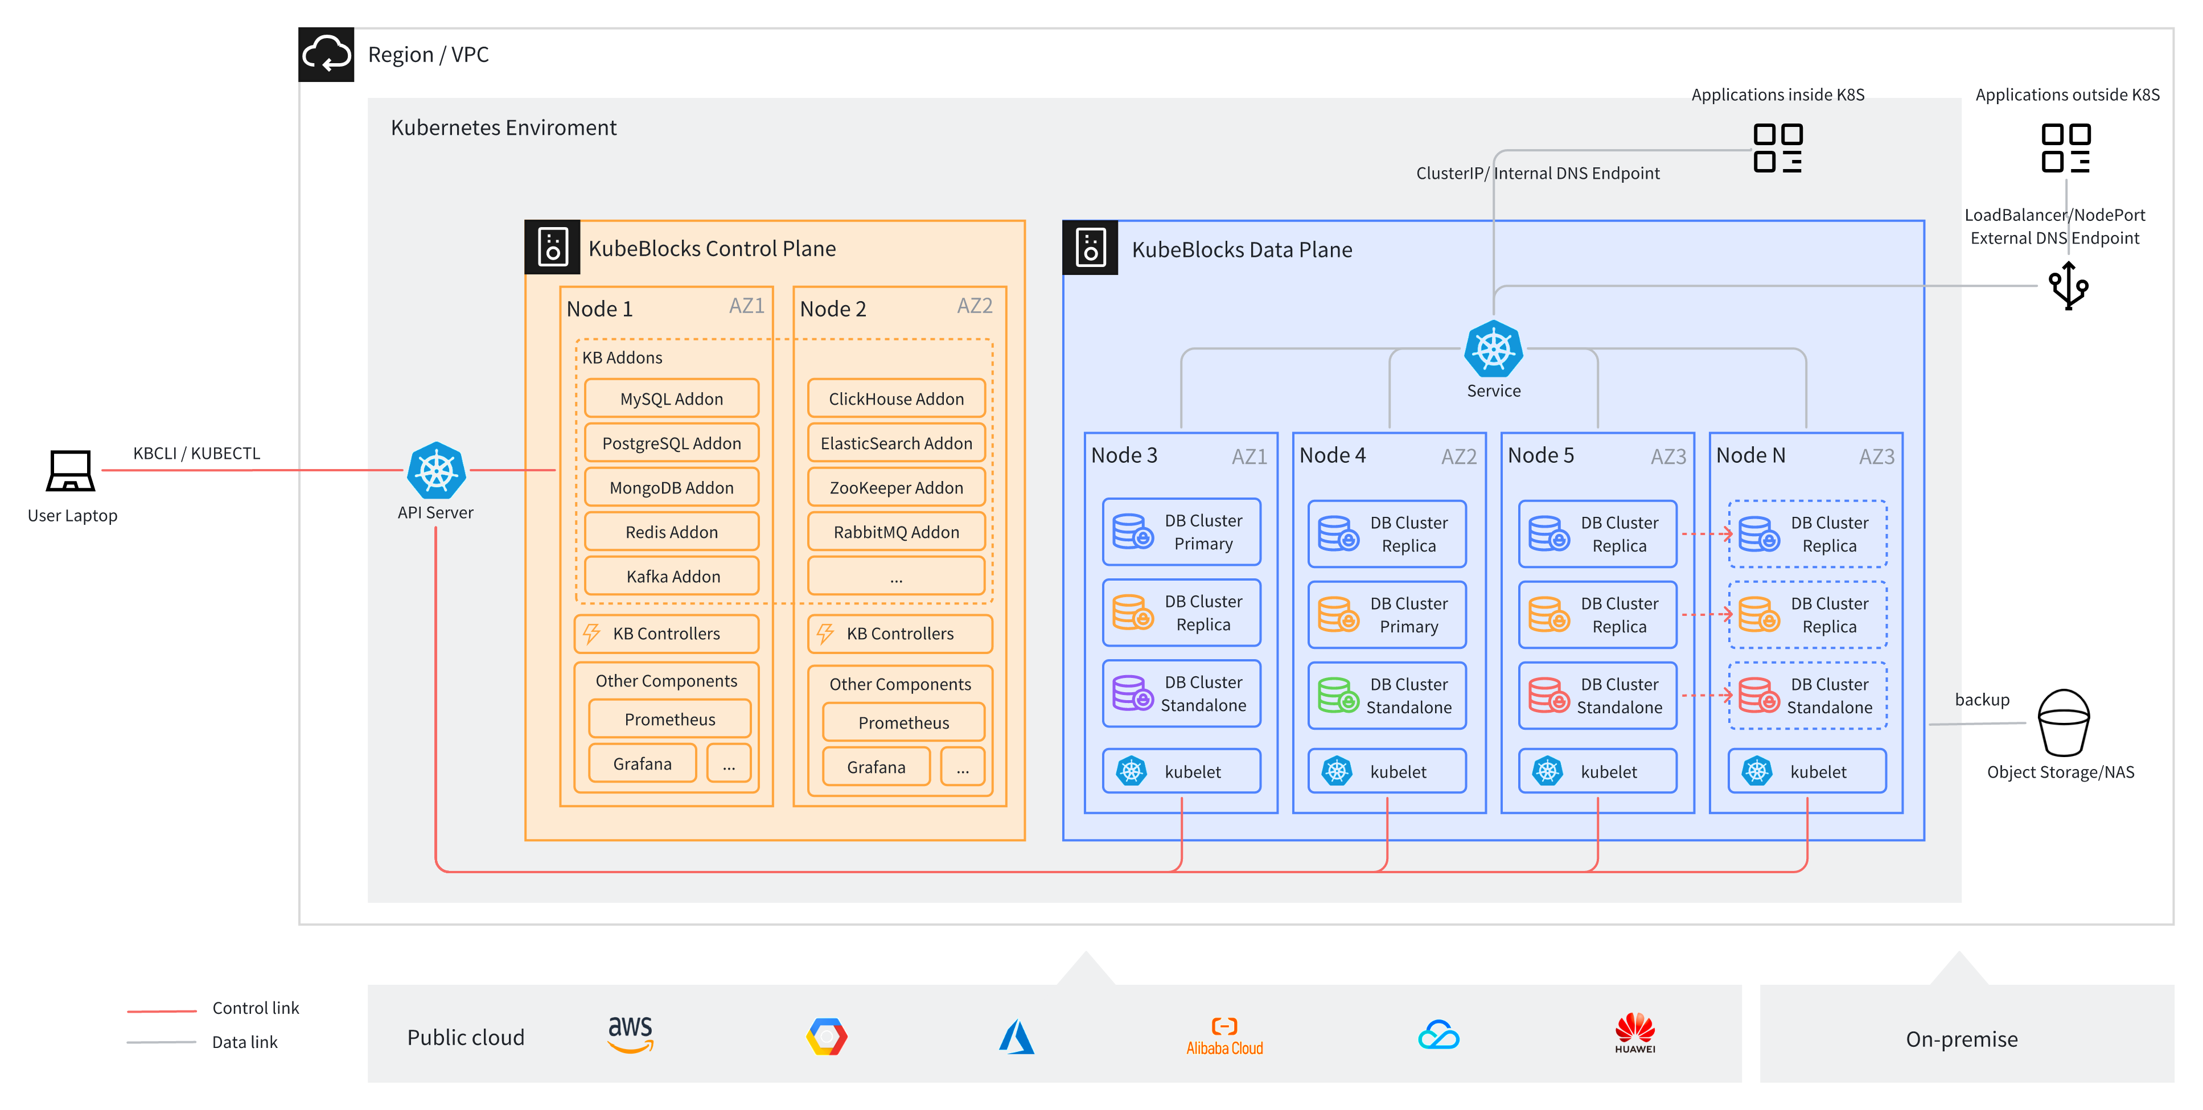Select the Kafka Addon box
This screenshot has width=2203, height=1110.
pyautogui.click(x=671, y=577)
